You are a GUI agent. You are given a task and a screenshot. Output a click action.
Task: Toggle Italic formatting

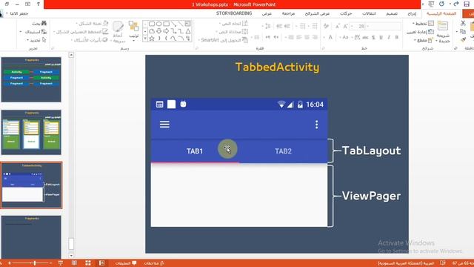389,37
